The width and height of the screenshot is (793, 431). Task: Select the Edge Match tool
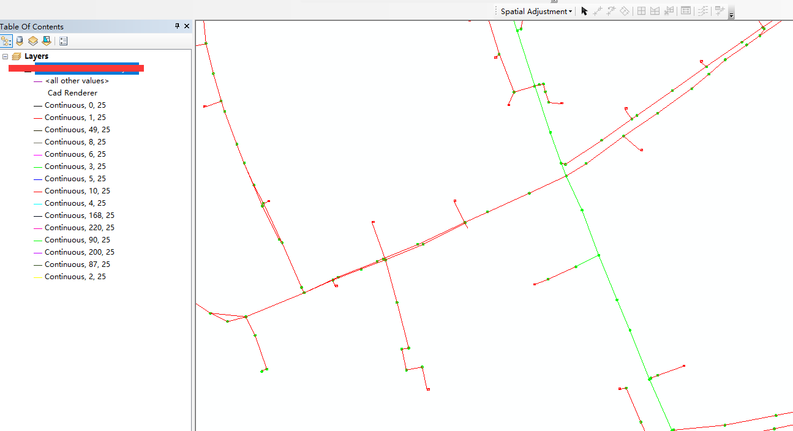click(703, 11)
